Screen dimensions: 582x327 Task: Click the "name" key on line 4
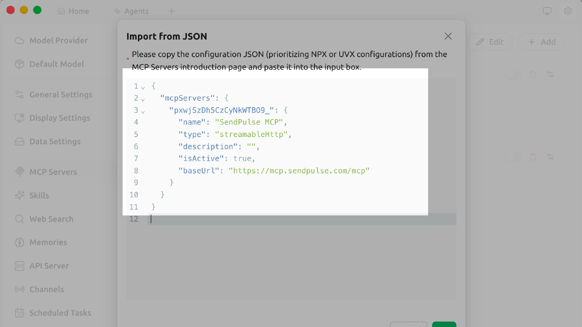click(192, 122)
